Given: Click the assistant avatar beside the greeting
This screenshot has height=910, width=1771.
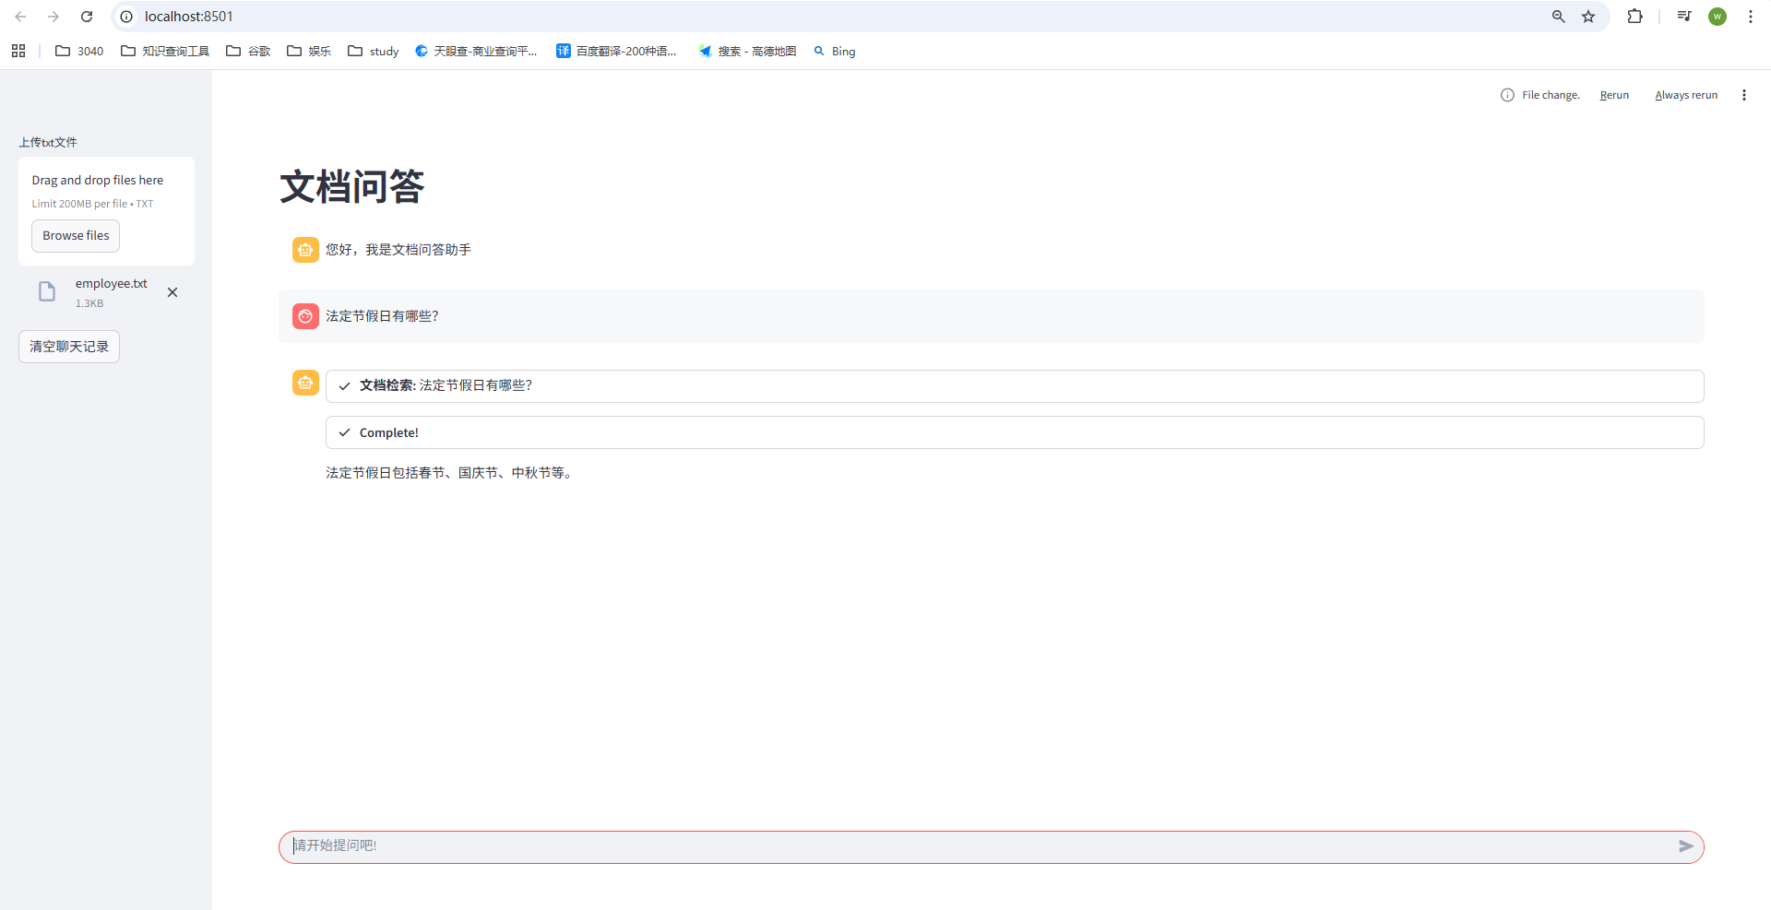Looking at the screenshot, I should pos(305,250).
